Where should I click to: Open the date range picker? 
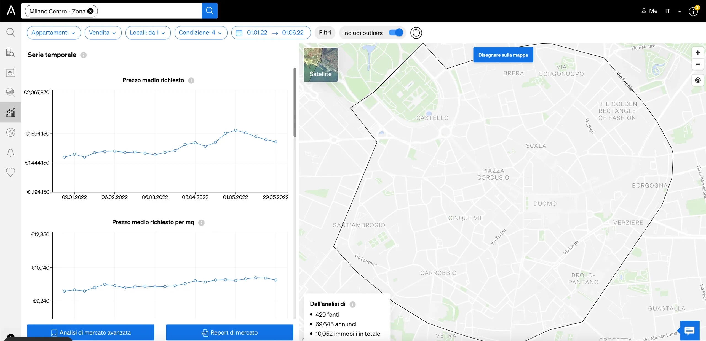tap(271, 33)
